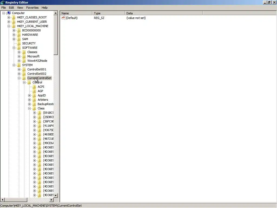Expand the Wow6432Node key

(19, 61)
